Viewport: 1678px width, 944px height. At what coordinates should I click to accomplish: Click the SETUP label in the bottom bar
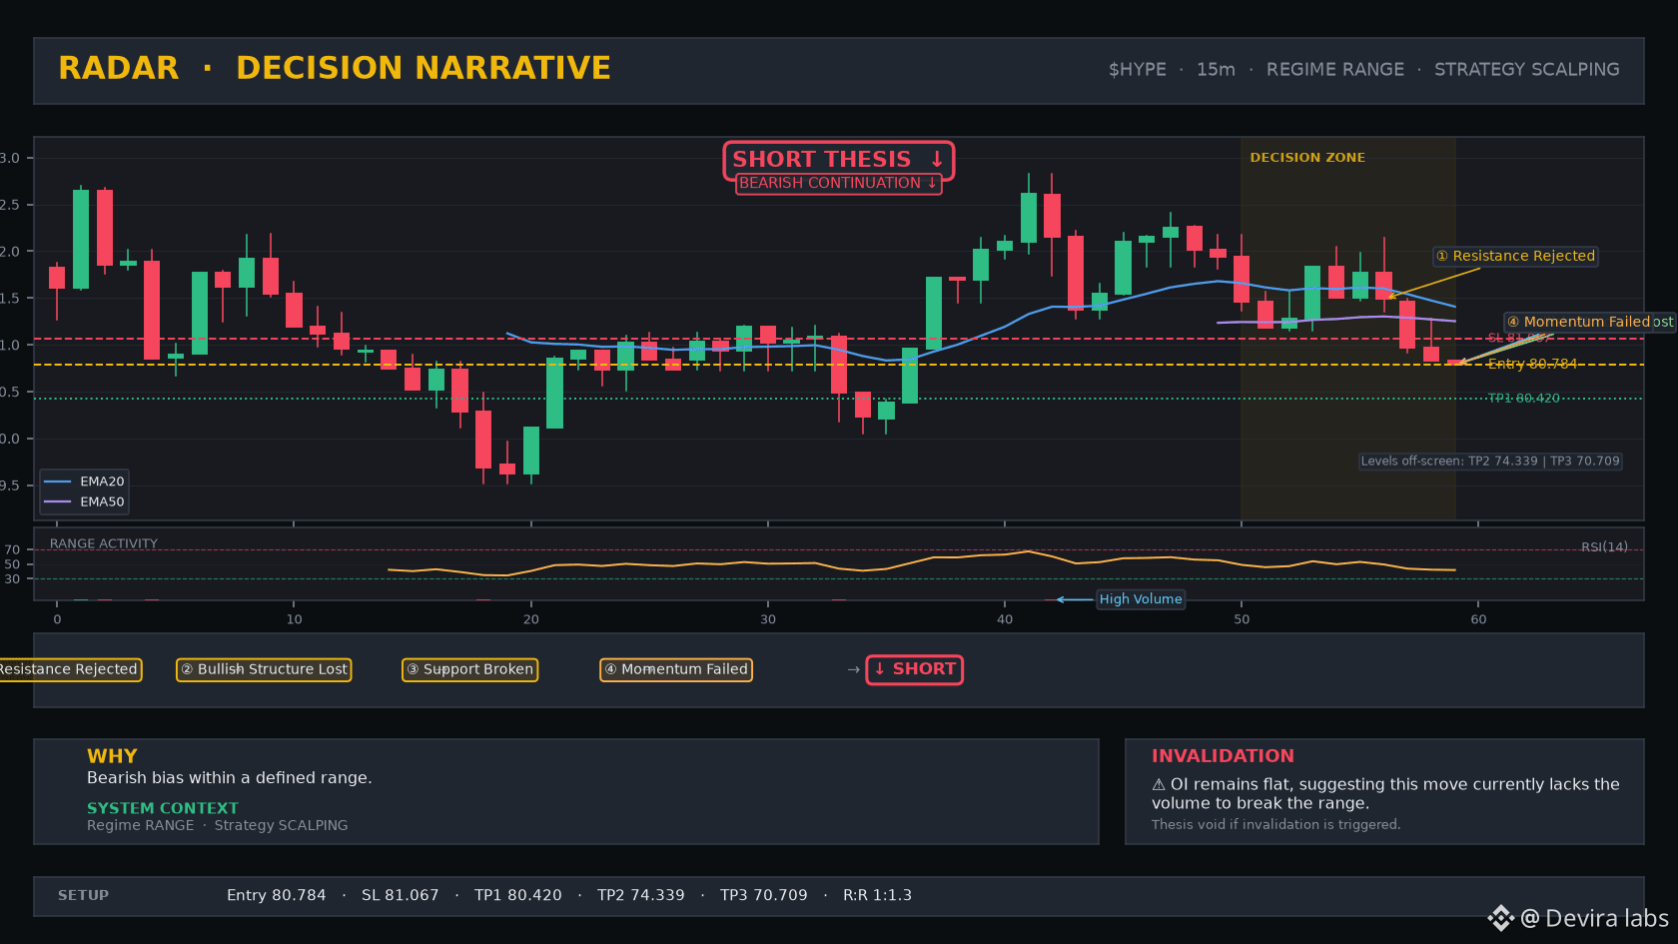coord(83,896)
